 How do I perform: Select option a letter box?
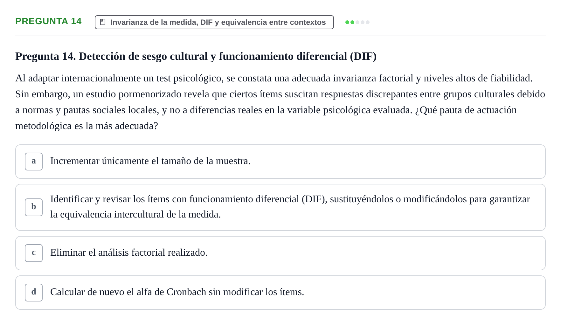tap(34, 162)
